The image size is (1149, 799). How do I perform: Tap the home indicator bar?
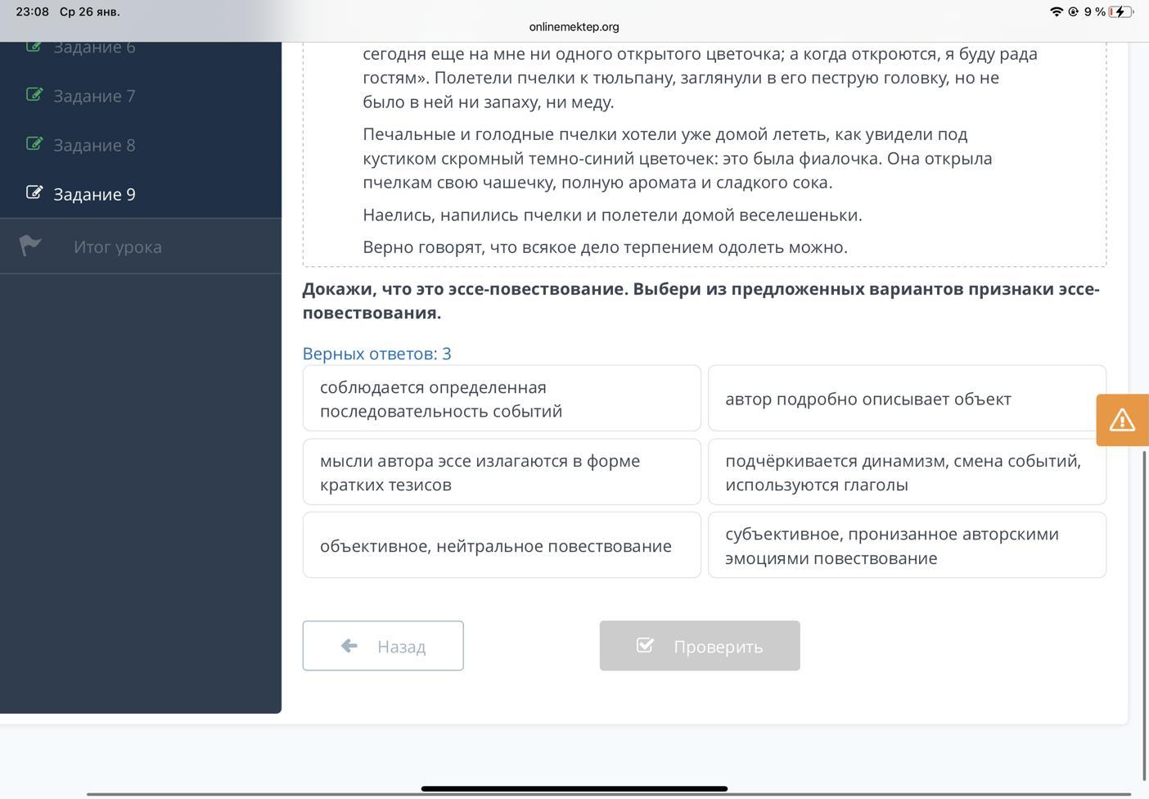[x=574, y=789]
